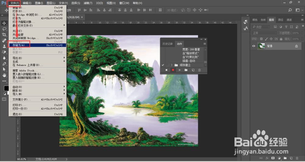Select the Hand tool
This screenshot has width=305, height=162.
tap(4, 75)
